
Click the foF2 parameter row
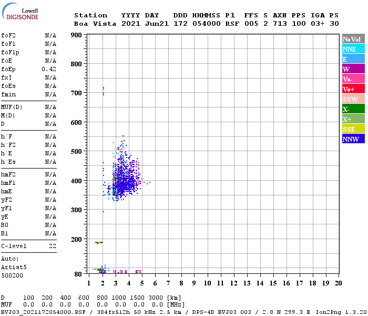coord(28,35)
